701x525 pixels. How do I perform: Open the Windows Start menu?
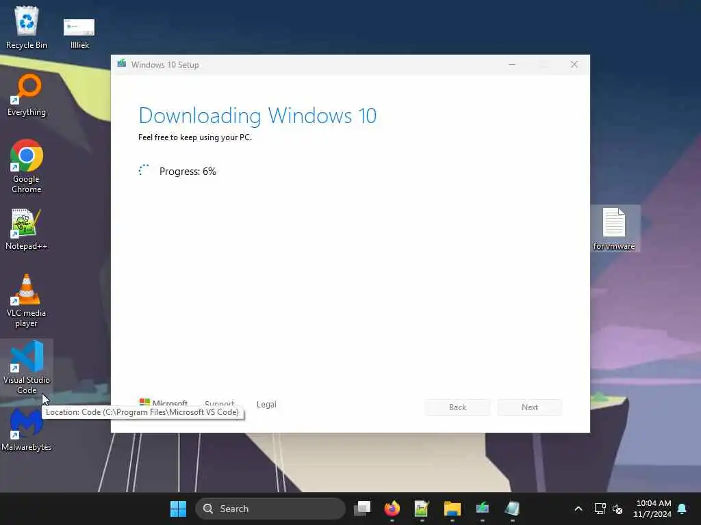[178, 509]
